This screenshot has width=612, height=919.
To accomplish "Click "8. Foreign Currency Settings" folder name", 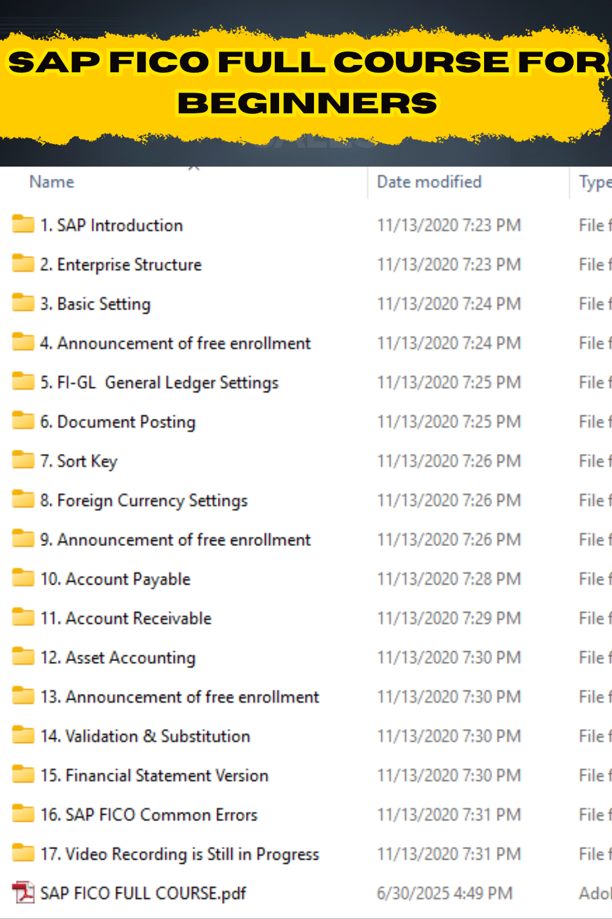I will [144, 501].
